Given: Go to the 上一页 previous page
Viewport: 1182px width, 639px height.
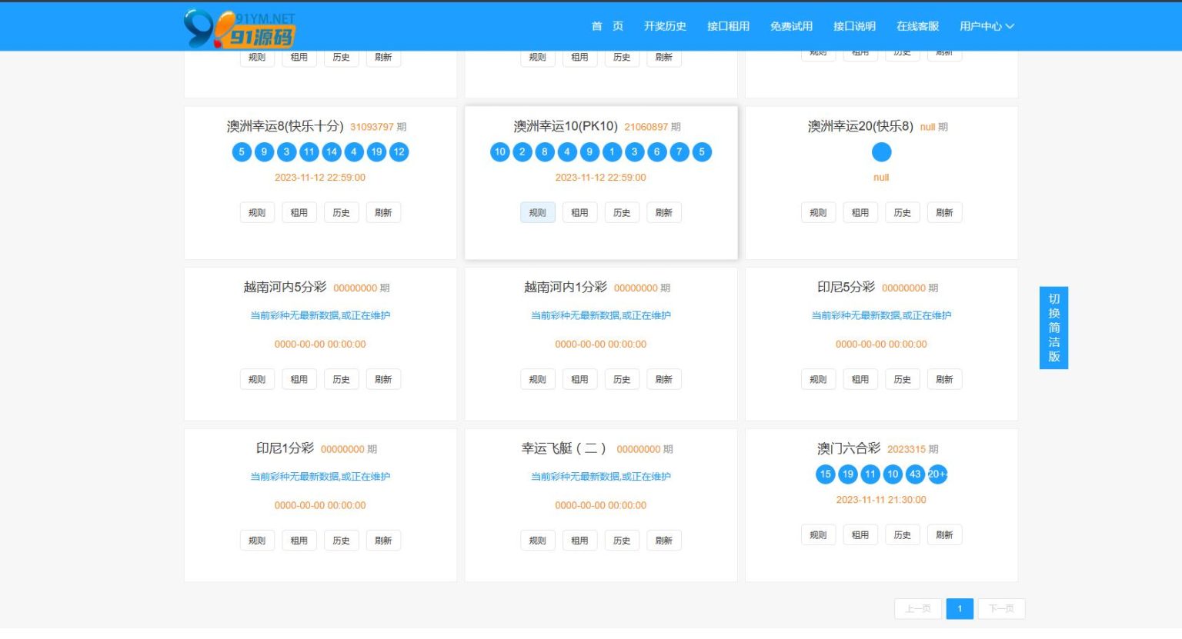Looking at the screenshot, I should pos(918,609).
